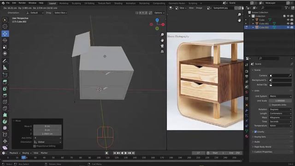Viewport: 295px width, 166px height.
Task: Click the play animation button
Action: point(126,153)
